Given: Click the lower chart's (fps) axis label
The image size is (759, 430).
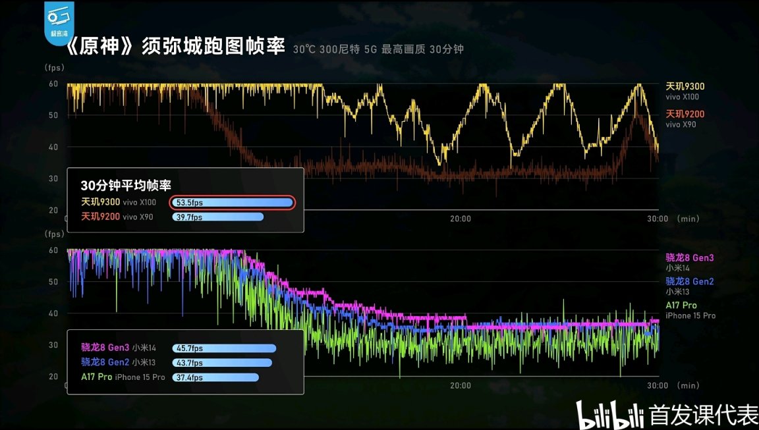Looking at the screenshot, I should [54, 234].
